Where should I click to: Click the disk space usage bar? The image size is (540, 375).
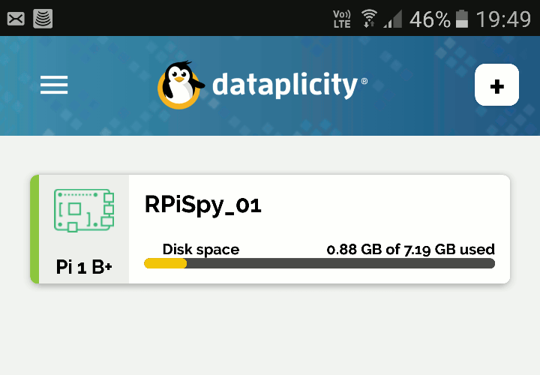pos(319,263)
